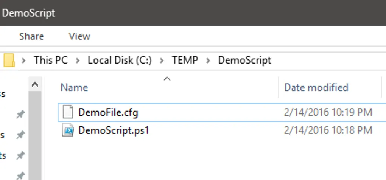The width and height of the screenshot is (386, 180).
Task: Click the folder icon in the address bar
Action: coord(8,60)
